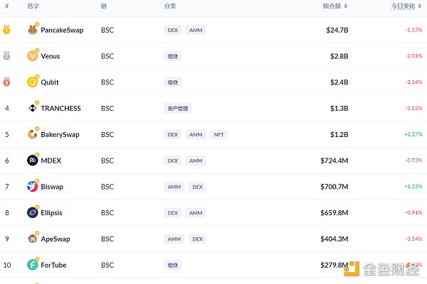
Task: Click the Venus project logo icon
Action: tap(33, 56)
